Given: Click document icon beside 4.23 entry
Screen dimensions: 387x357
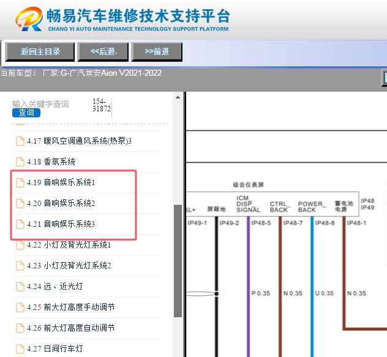Looking at the screenshot, I should (20, 266).
